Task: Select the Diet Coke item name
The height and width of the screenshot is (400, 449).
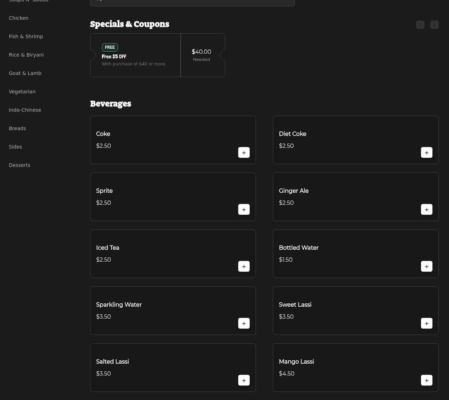Action: [292, 134]
